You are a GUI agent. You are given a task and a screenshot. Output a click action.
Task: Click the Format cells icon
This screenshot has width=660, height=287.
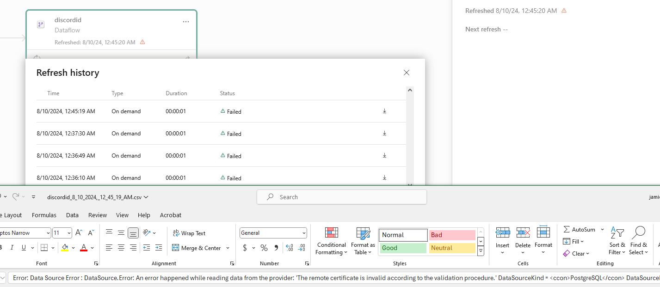click(x=543, y=232)
